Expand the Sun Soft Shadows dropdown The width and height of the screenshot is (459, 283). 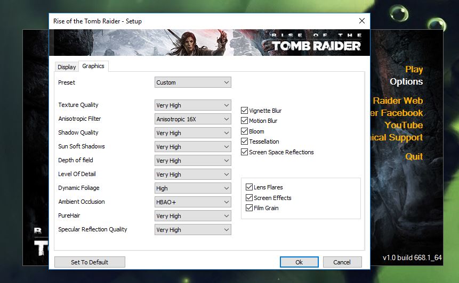tap(192, 147)
